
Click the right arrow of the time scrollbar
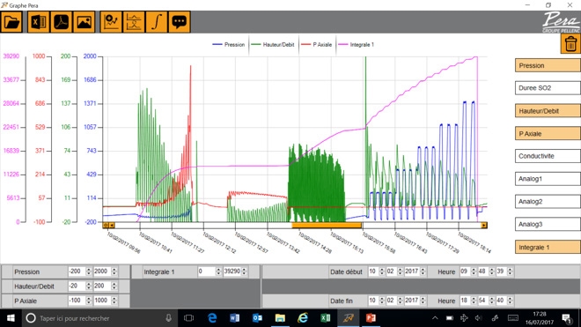tap(484, 226)
